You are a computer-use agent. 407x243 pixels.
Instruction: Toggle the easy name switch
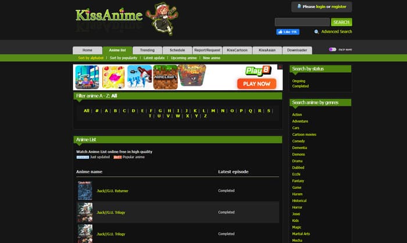(x=333, y=49)
